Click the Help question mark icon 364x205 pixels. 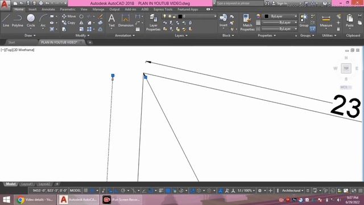(x=325, y=3)
